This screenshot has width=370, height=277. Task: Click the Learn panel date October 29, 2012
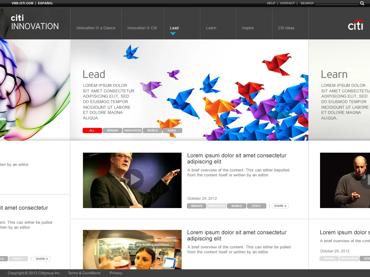335,251
